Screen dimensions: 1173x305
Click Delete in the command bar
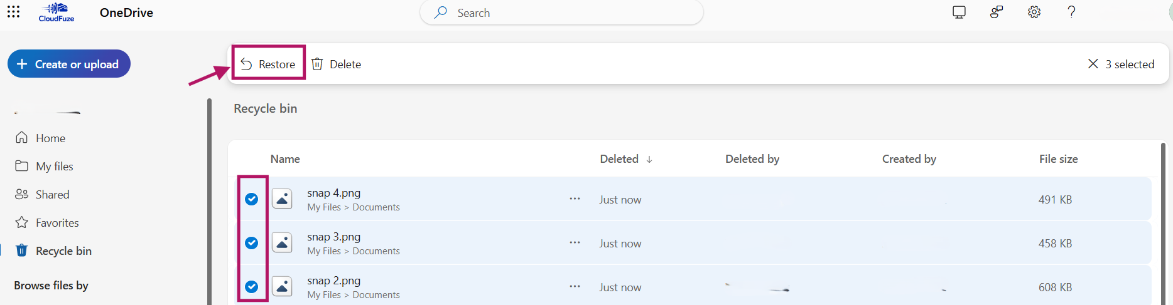click(x=337, y=64)
